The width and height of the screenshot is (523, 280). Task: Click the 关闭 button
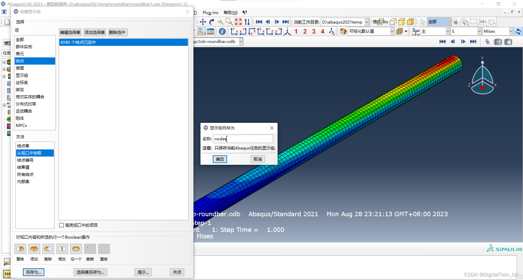177,272
